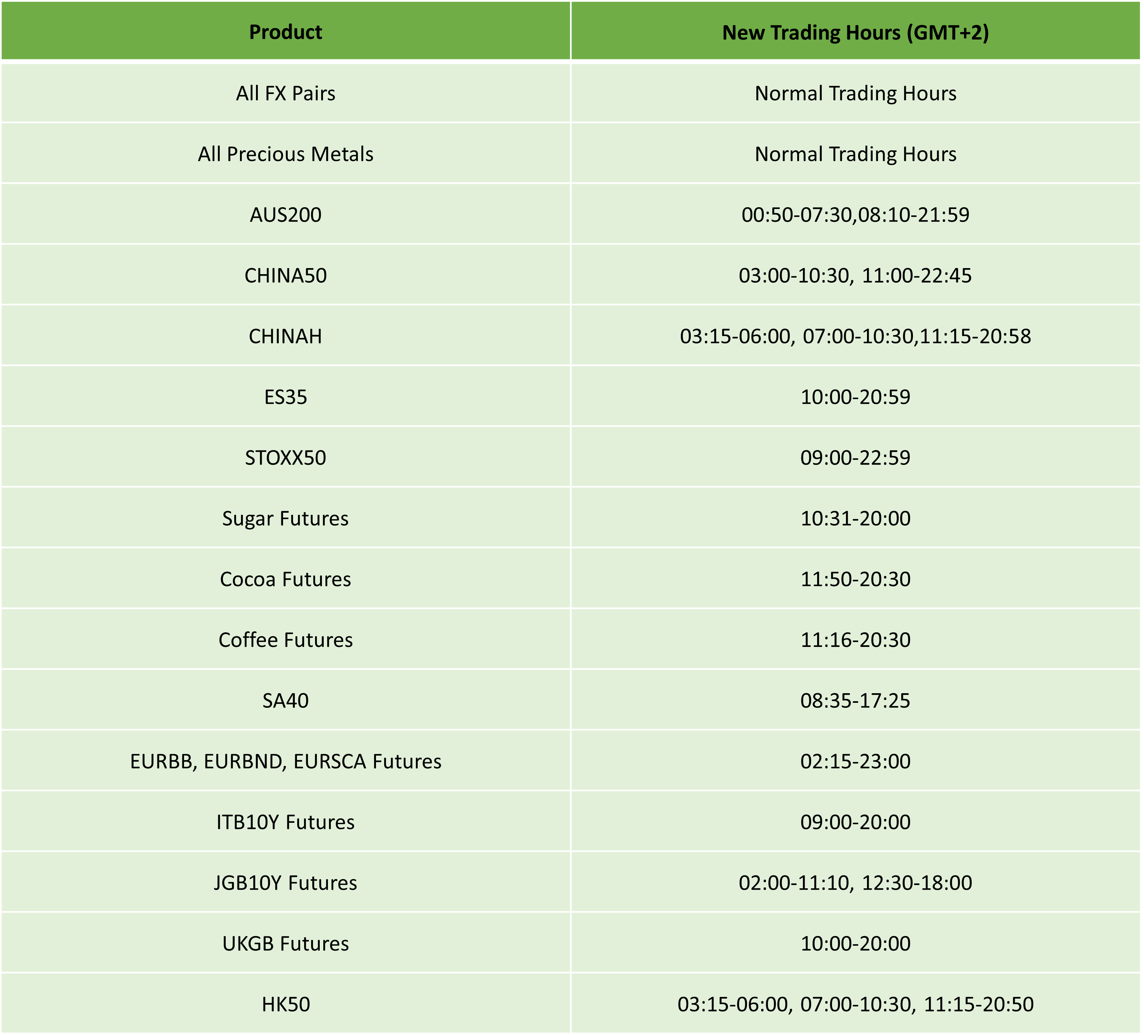Click the EURBB, EURBND, EURSCA Futures cell
The image size is (1144, 1035).
tap(286, 761)
